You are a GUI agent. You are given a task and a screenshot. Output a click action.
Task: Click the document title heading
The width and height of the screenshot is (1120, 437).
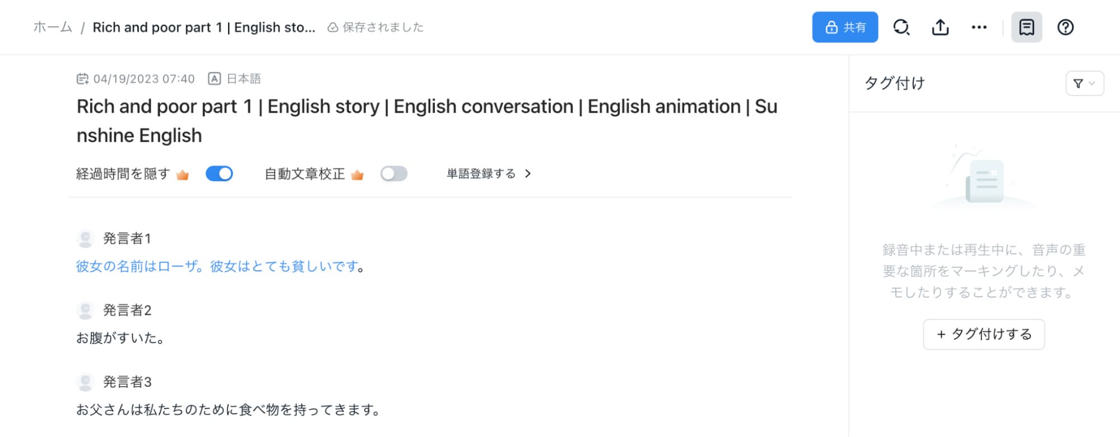coord(427,121)
